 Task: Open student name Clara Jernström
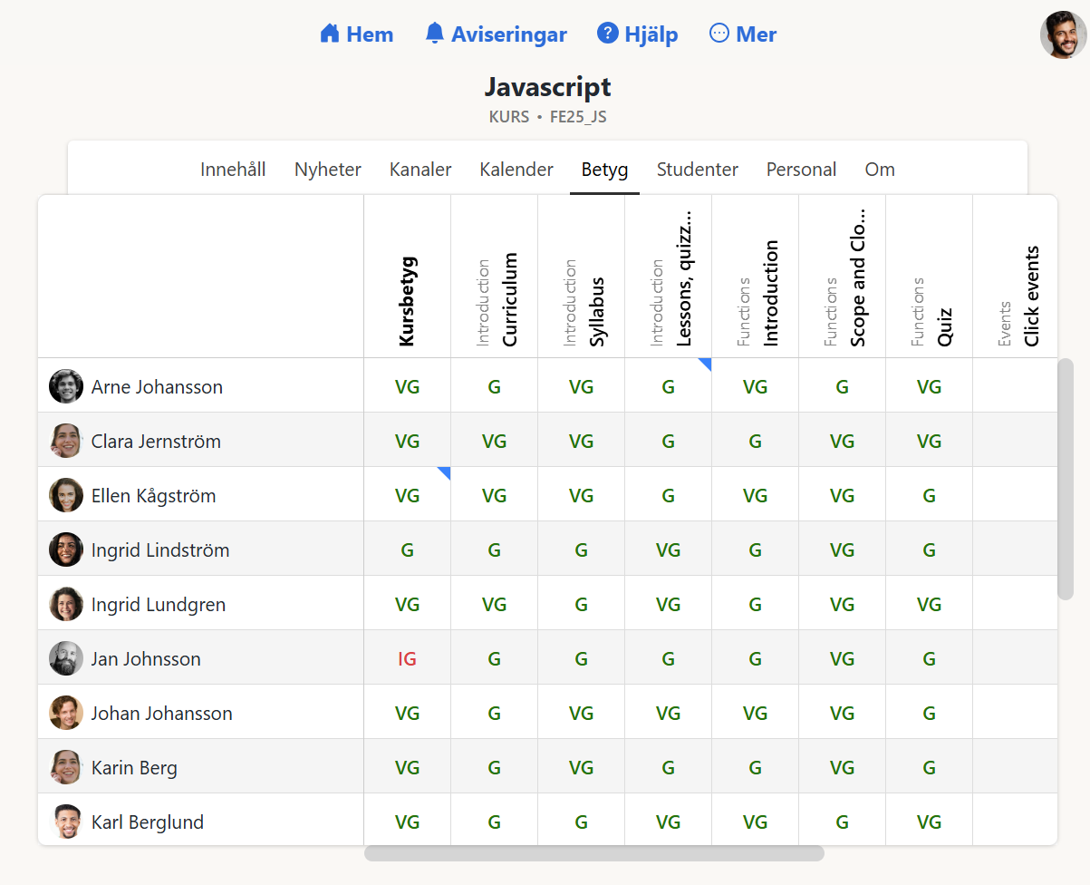[156, 442]
